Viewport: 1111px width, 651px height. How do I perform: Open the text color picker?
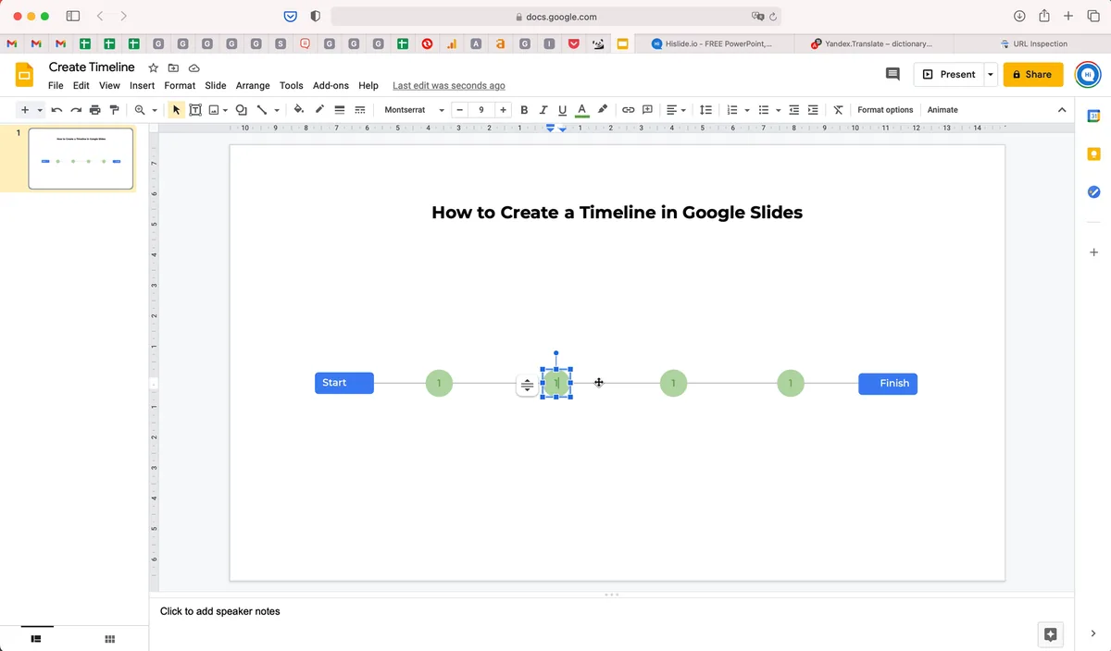(581, 110)
